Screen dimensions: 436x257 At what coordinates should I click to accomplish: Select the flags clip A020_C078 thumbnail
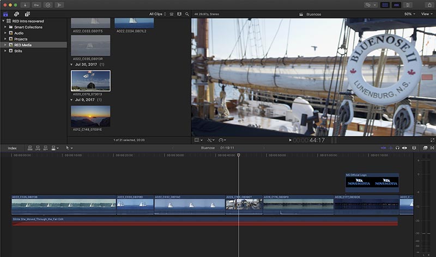pyautogui.click(x=90, y=81)
